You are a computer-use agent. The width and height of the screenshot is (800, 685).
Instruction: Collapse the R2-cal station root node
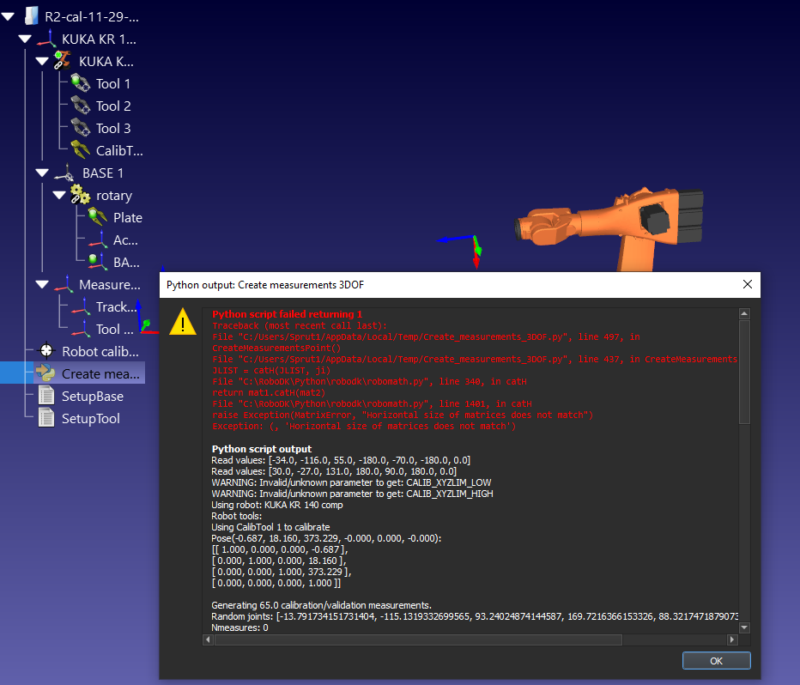[8, 16]
